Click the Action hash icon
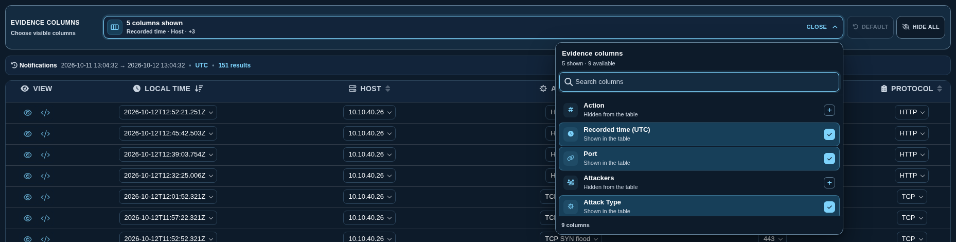 [x=571, y=110]
